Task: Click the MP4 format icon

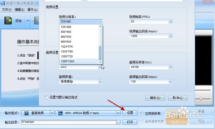Action: click(61, 113)
